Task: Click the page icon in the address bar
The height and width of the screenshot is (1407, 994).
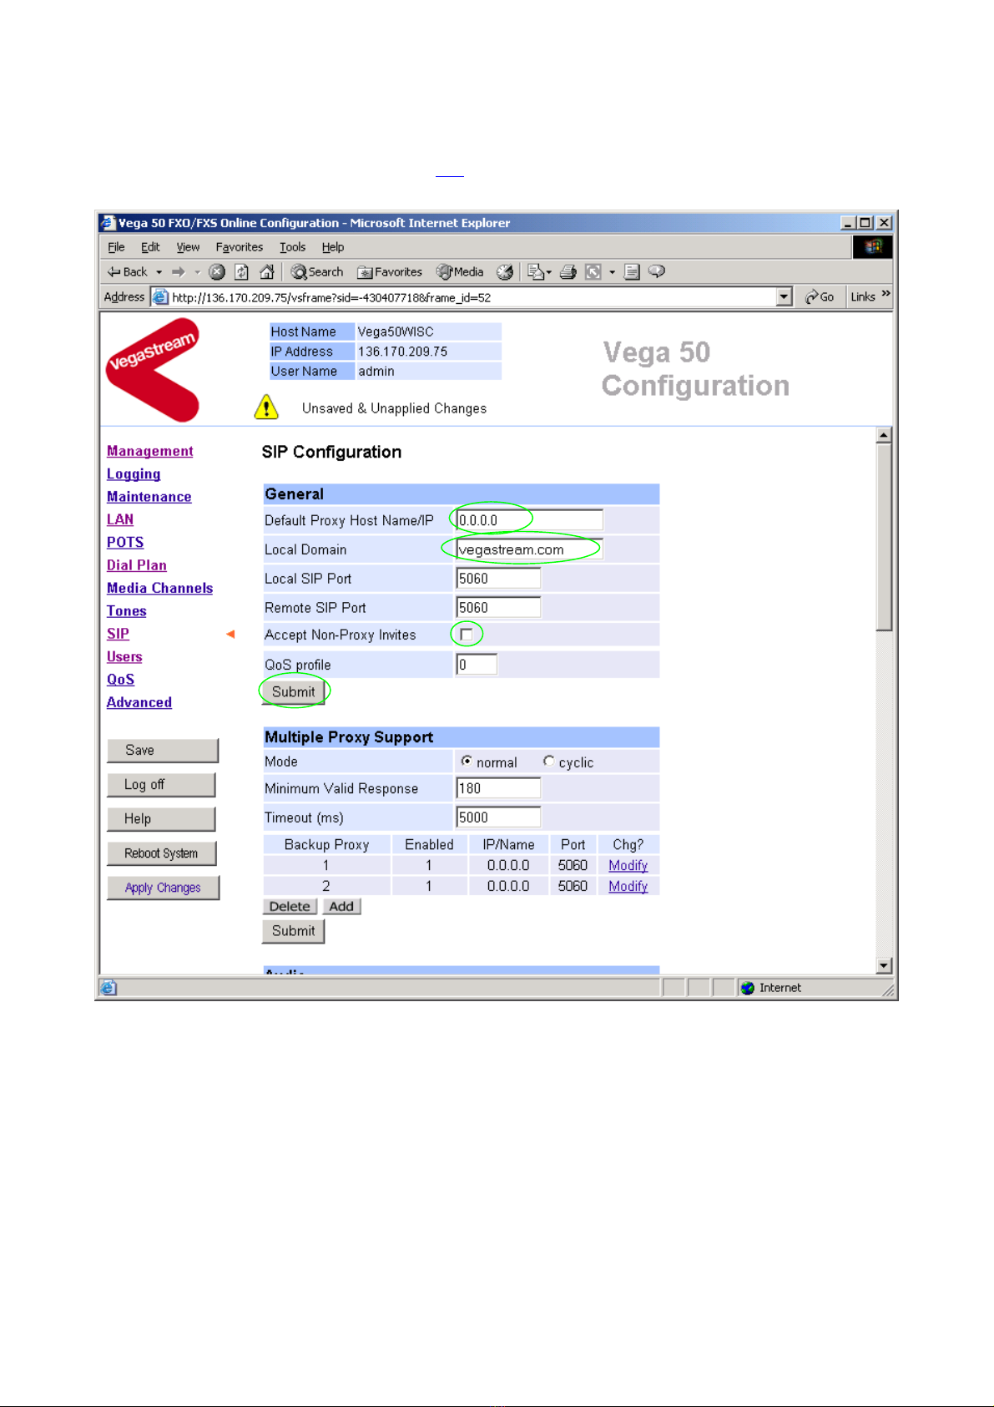Action: tap(160, 297)
